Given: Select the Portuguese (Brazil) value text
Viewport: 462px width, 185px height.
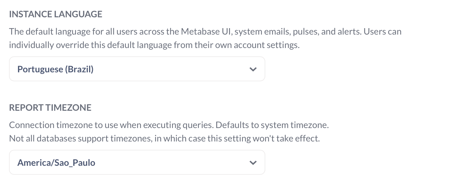Looking at the screenshot, I should click(55, 69).
